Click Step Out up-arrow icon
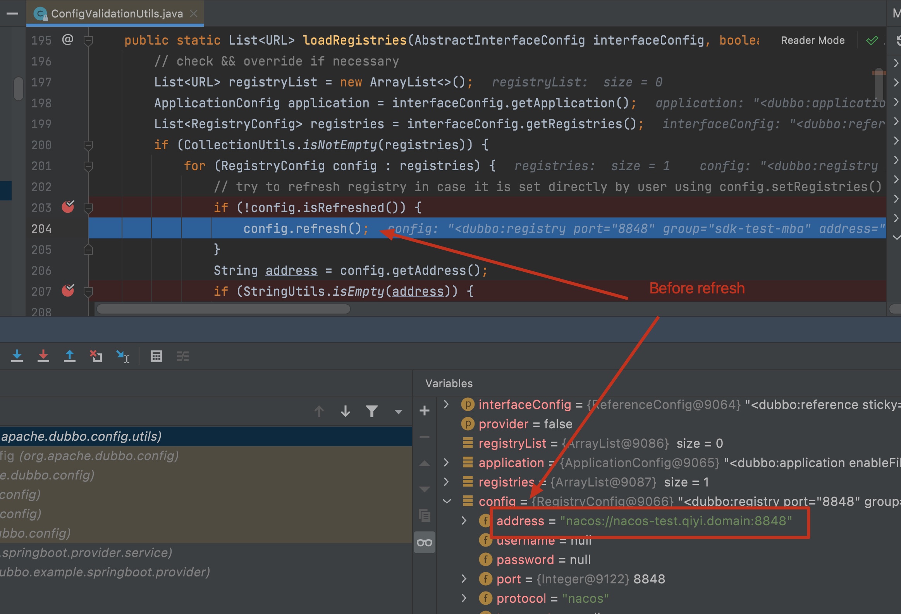This screenshot has width=901, height=614. [69, 356]
